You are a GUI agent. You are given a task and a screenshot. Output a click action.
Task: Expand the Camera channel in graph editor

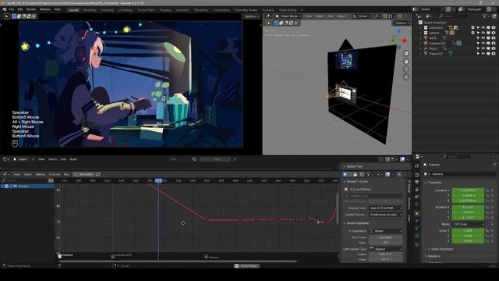pyautogui.click(x=2, y=186)
